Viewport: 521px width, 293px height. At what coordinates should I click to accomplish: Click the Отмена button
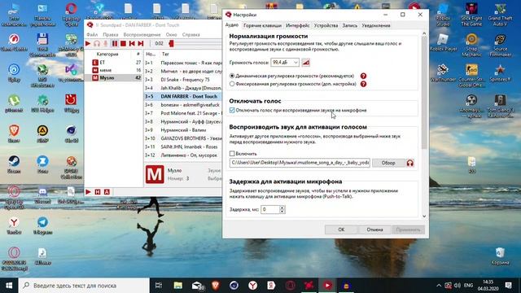(x=374, y=230)
